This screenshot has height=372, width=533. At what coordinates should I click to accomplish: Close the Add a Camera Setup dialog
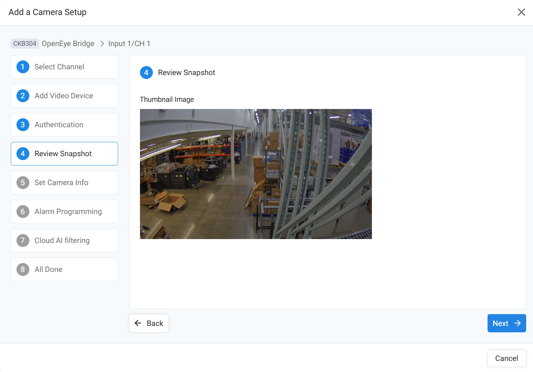[x=521, y=12]
